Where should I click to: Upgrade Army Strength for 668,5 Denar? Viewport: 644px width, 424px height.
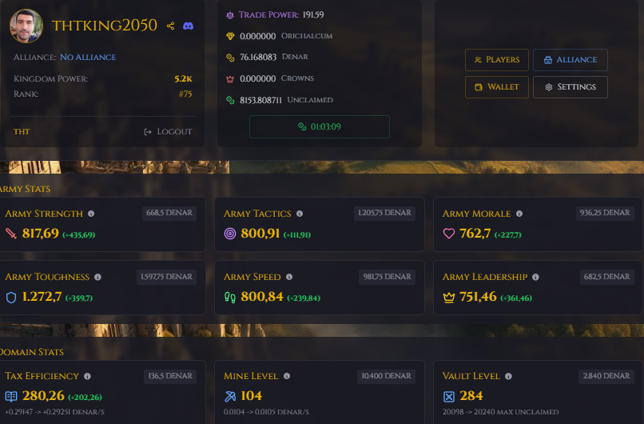point(169,213)
